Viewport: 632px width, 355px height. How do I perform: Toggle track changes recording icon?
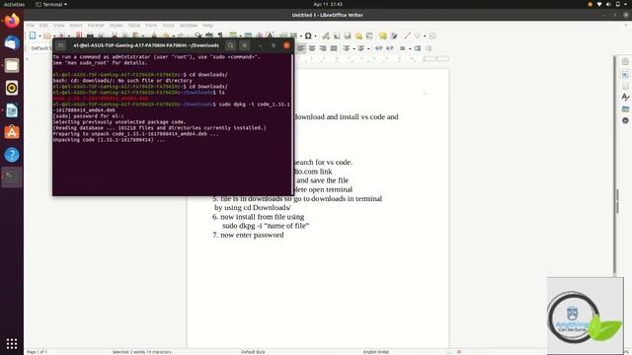394,35
